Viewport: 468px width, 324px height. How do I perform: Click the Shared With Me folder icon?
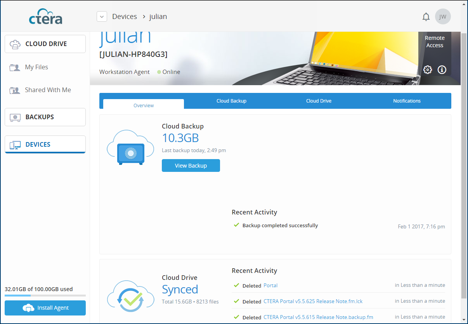point(15,90)
